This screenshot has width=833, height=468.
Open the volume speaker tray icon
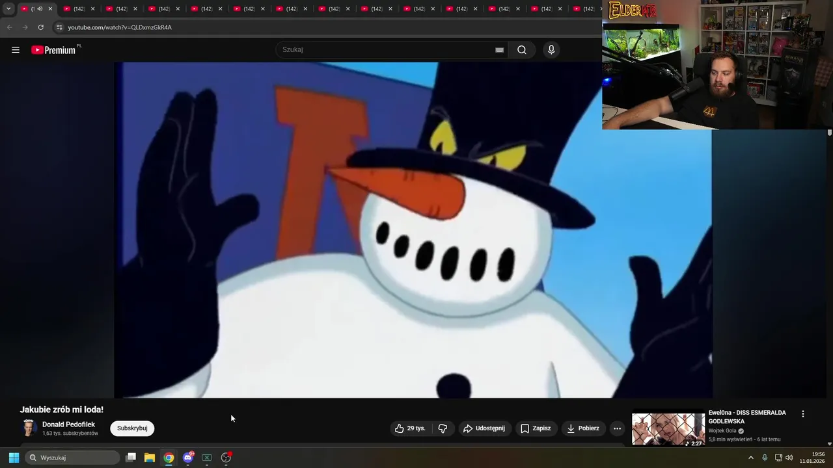coord(789,458)
